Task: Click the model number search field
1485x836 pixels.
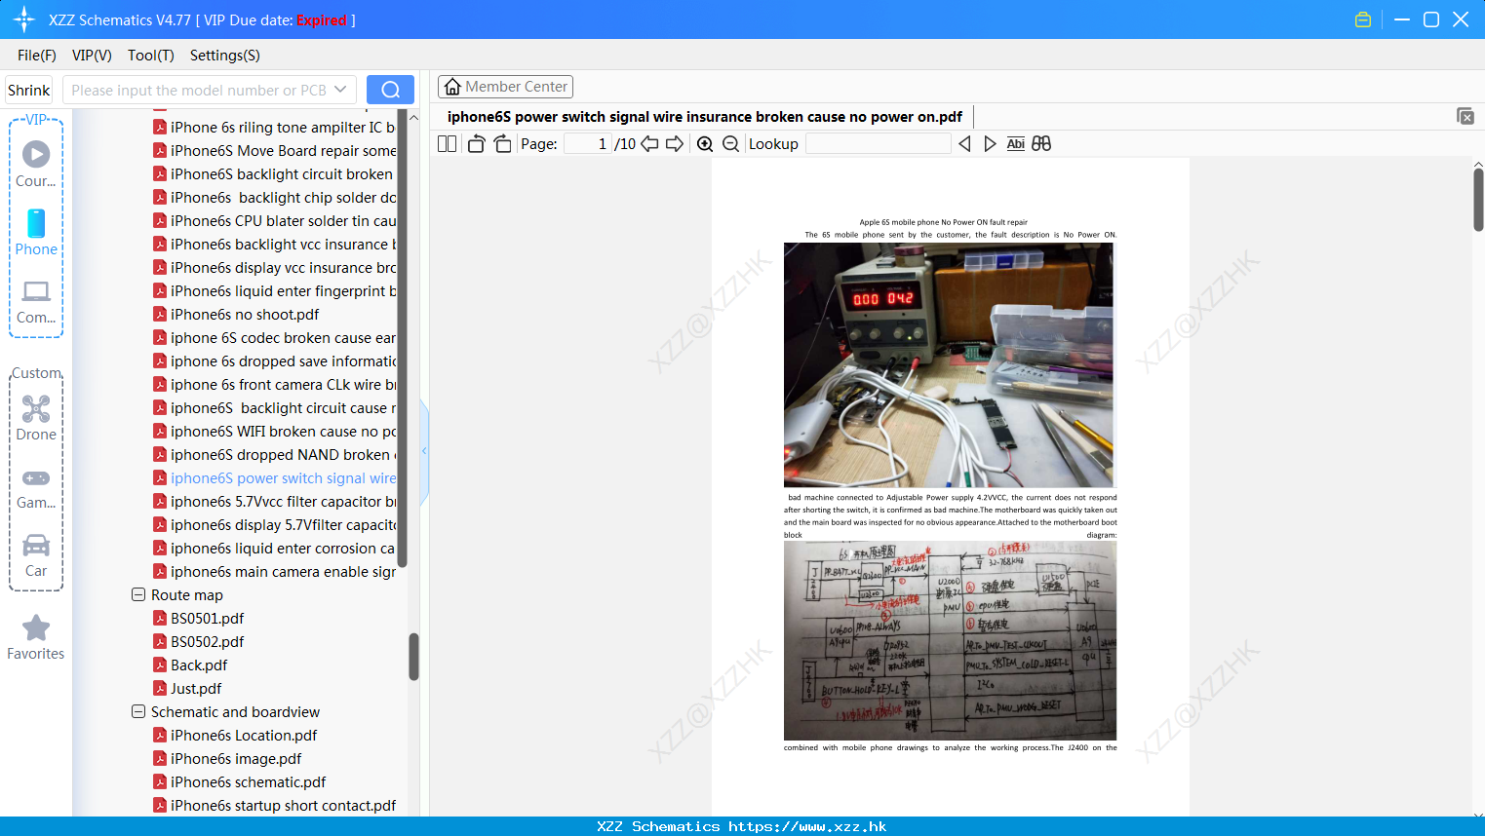Action: click(198, 90)
